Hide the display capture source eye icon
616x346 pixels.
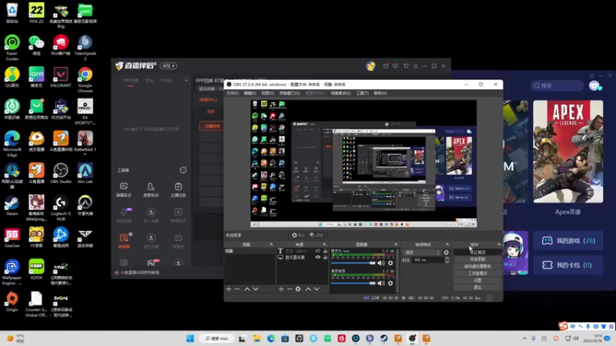(318, 258)
